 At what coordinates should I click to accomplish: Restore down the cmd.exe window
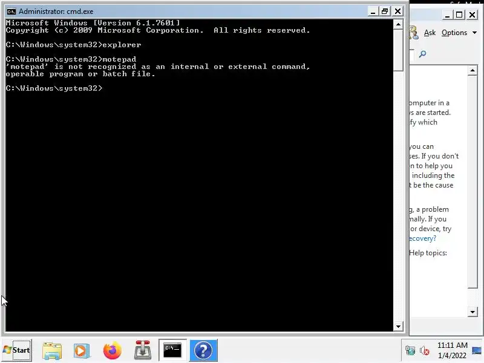point(385,11)
